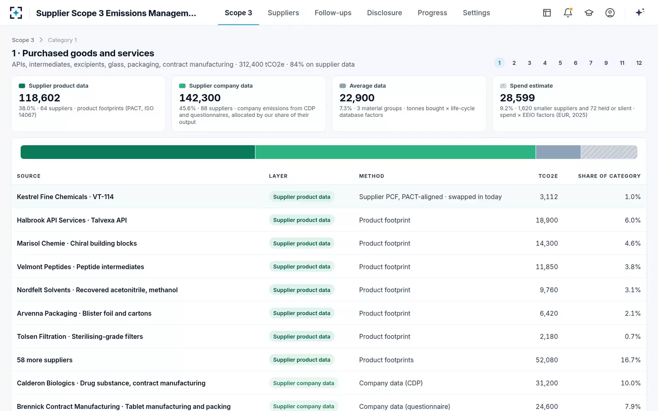Choose category 6
This screenshot has height=411, width=658.
point(576,63)
